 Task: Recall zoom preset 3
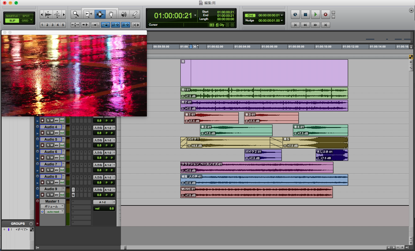pos(53,25)
